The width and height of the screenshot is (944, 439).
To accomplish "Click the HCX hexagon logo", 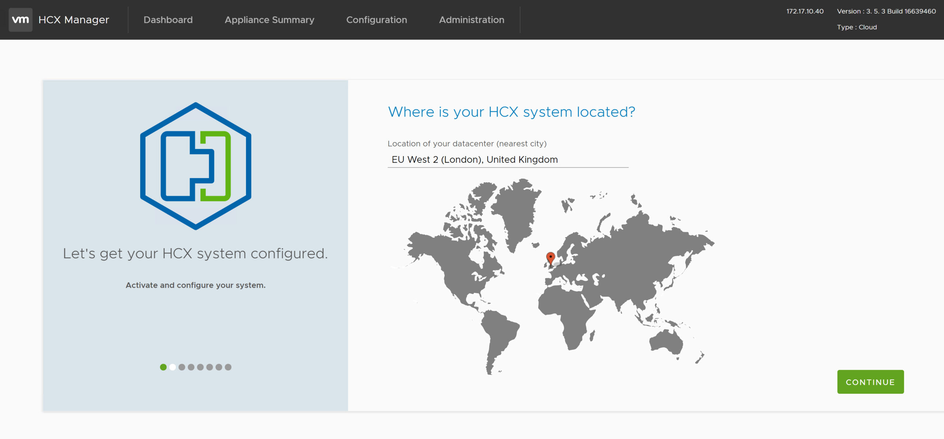I will tap(195, 166).
